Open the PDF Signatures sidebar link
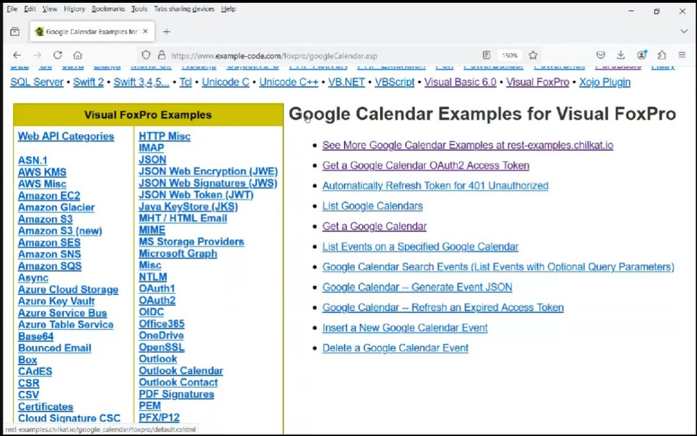The height and width of the screenshot is (436, 697). 176,394
